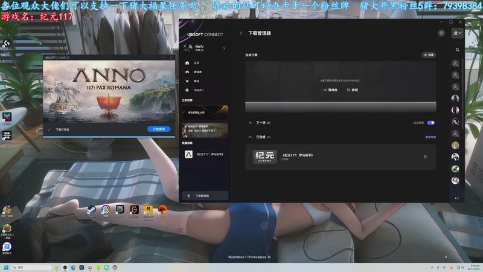Open the Ubisoft+ sidebar item
The image size is (483, 272).
tap(194, 90)
